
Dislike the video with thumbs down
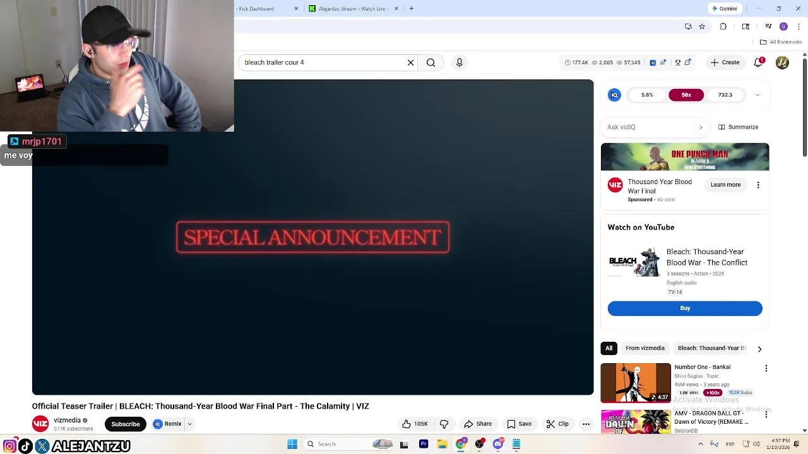pyautogui.click(x=444, y=424)
